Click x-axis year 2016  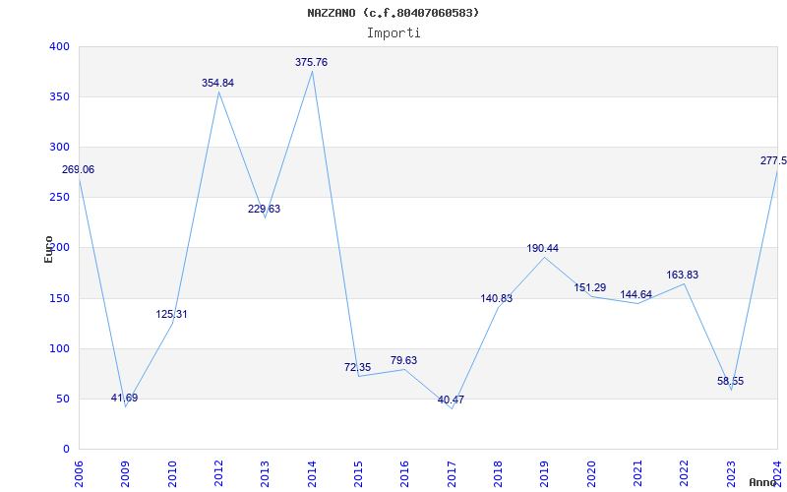[405, 474]
